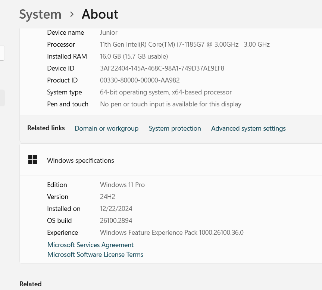
Task: Select device name value Junior
Action: pos(109,32)
